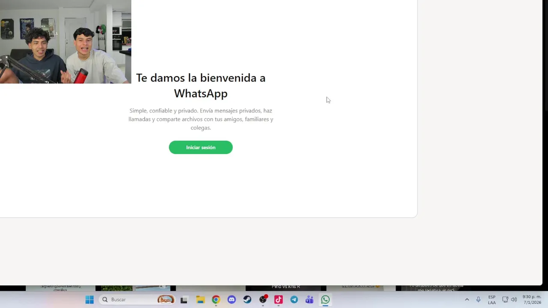Click the webcam overlay of two people
Screen dimensions: 548x308
66,41
